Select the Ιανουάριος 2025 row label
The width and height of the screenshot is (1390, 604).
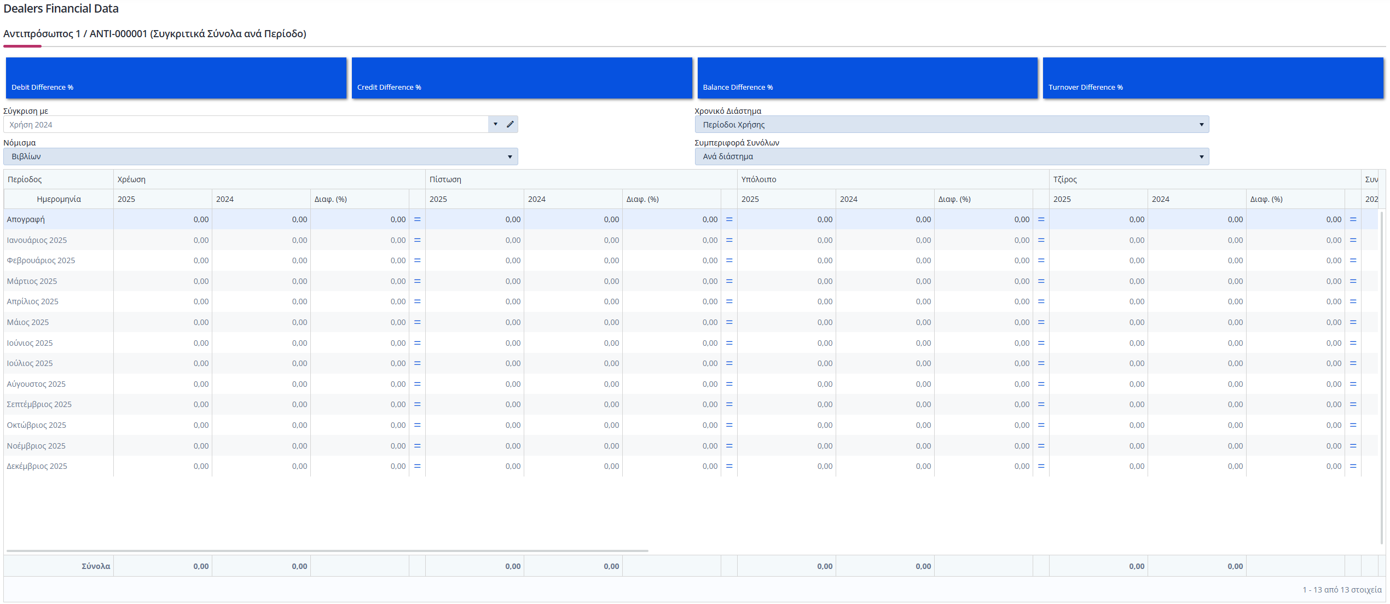37,240
